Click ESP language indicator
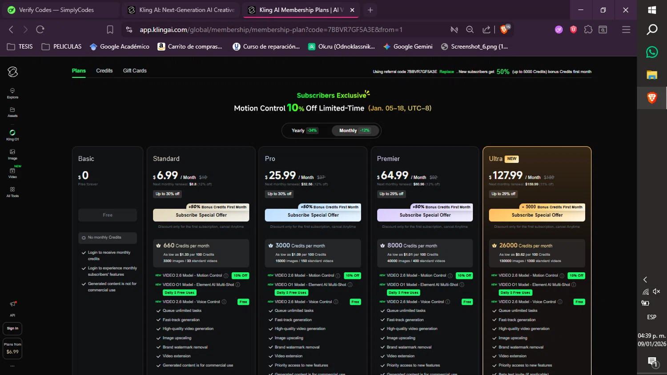Image resolution: width=667 pixels, height=375 pixels. 651,317
